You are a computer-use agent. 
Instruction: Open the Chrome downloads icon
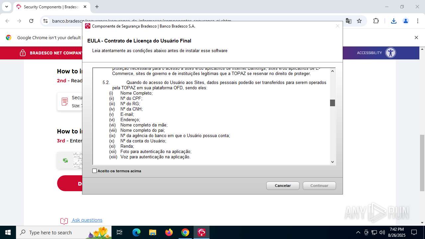[x=394, y=21]
